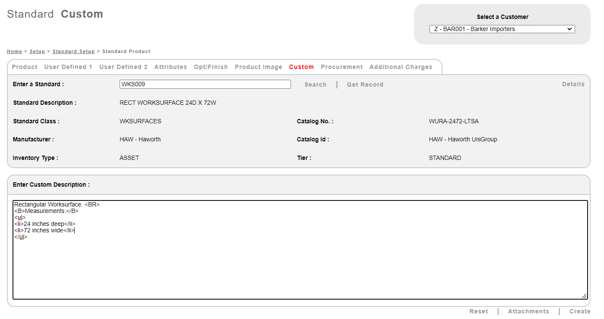The height and width of the screenshot is (319, 604).
Task: Click the Enter a Standard field
Action: coord(205,84)
